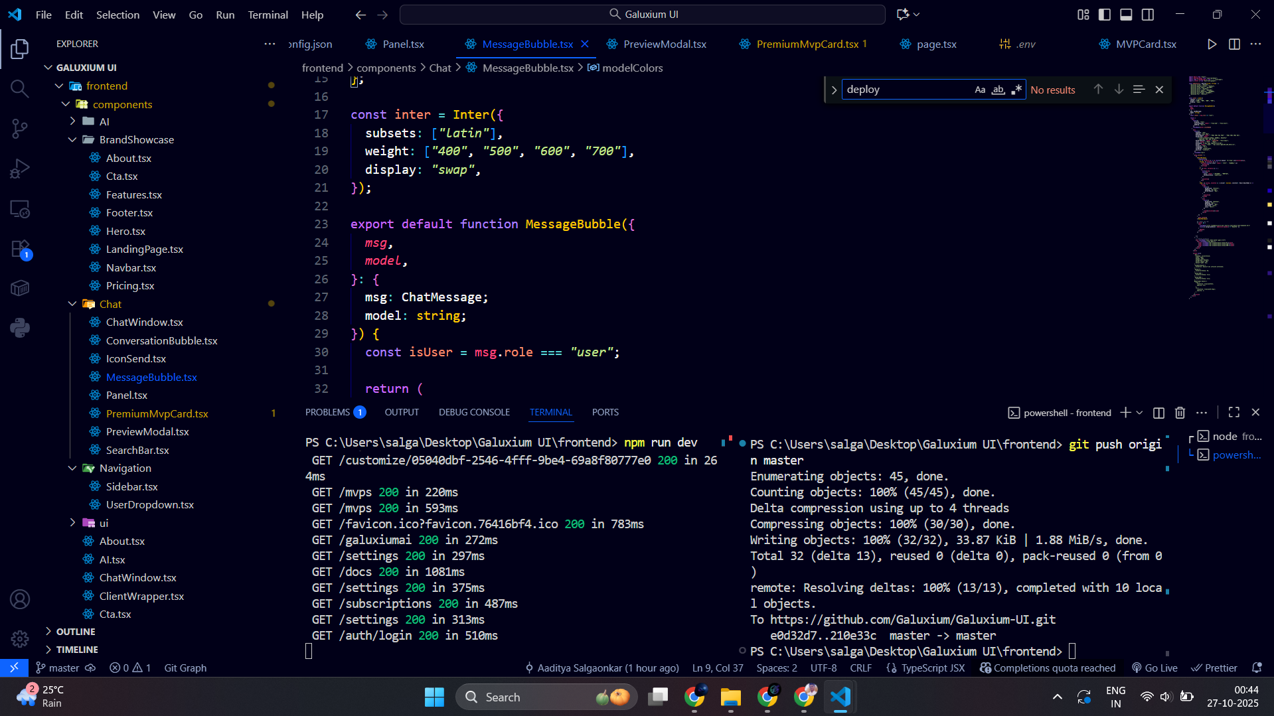Open the Extensions view with update badge
The width and height of the screenshot is (1274, 716).
point(20,250)
